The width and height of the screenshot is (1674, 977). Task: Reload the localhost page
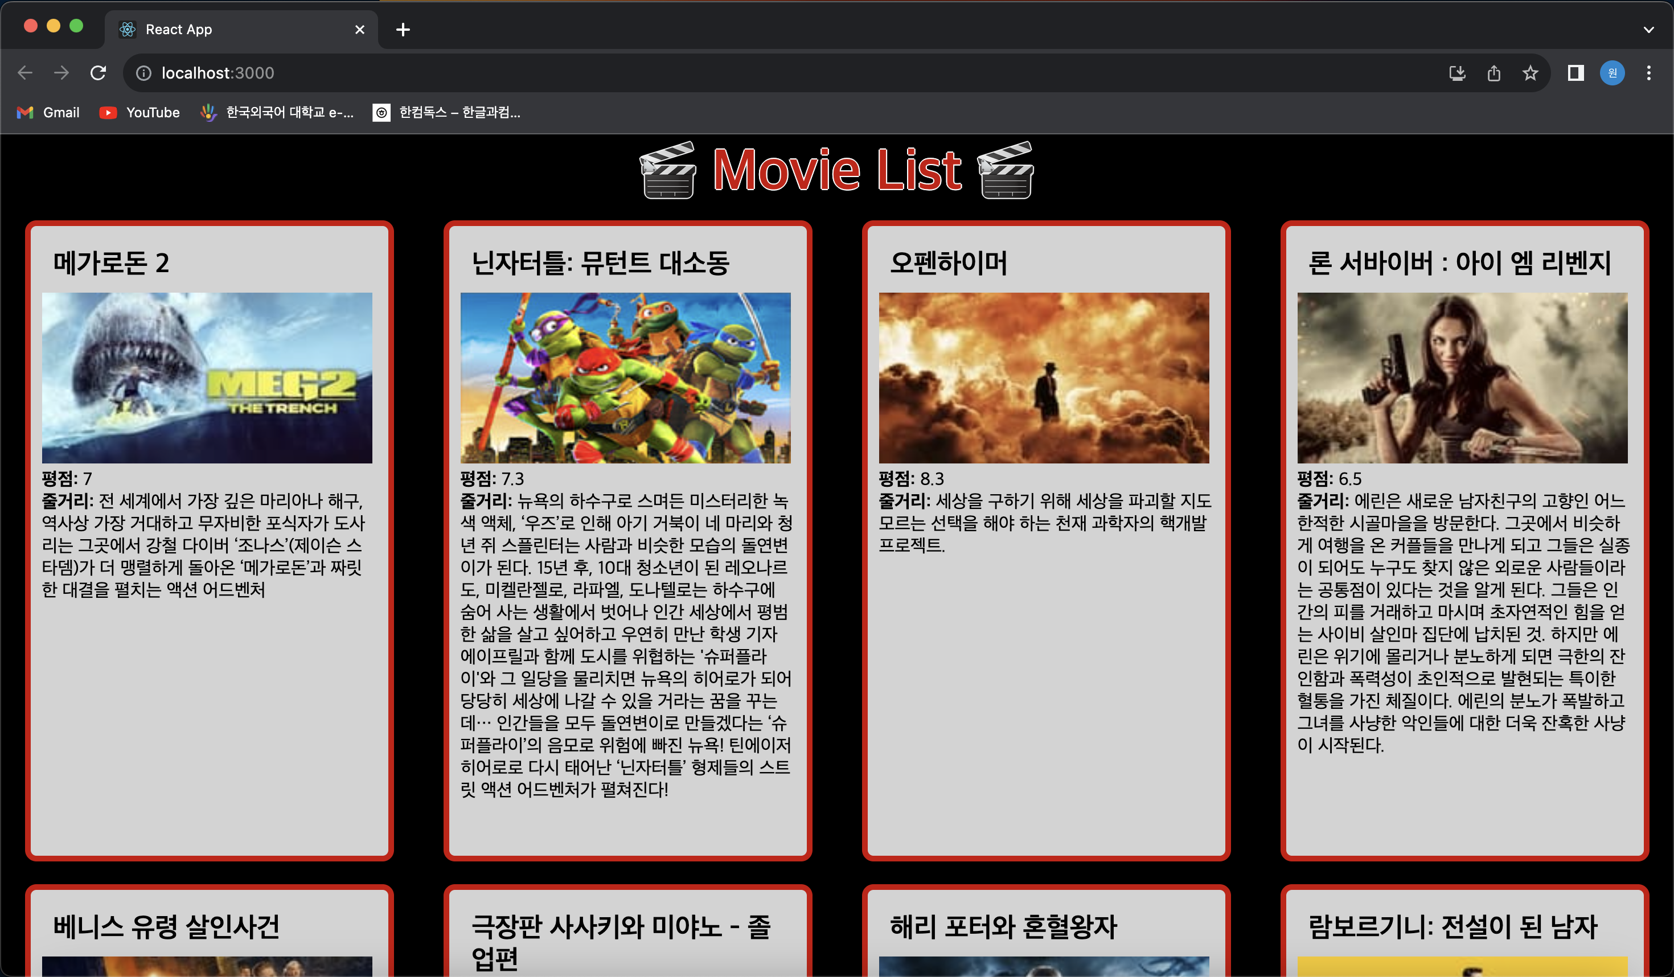99,73
